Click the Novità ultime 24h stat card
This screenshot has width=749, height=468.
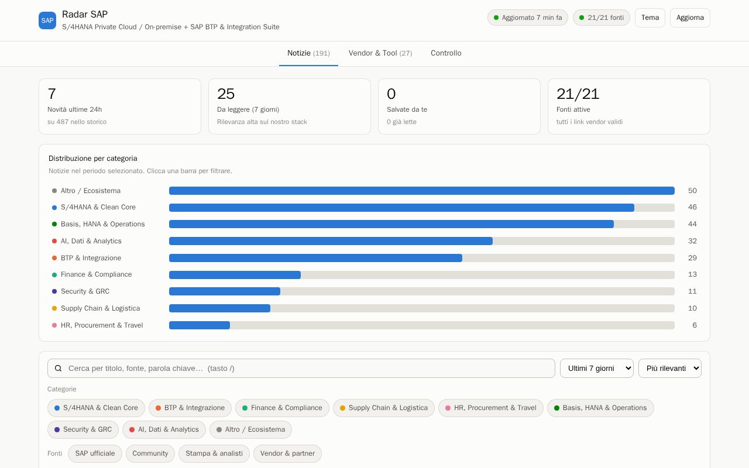pyautogui.click(x=120, y=106)
